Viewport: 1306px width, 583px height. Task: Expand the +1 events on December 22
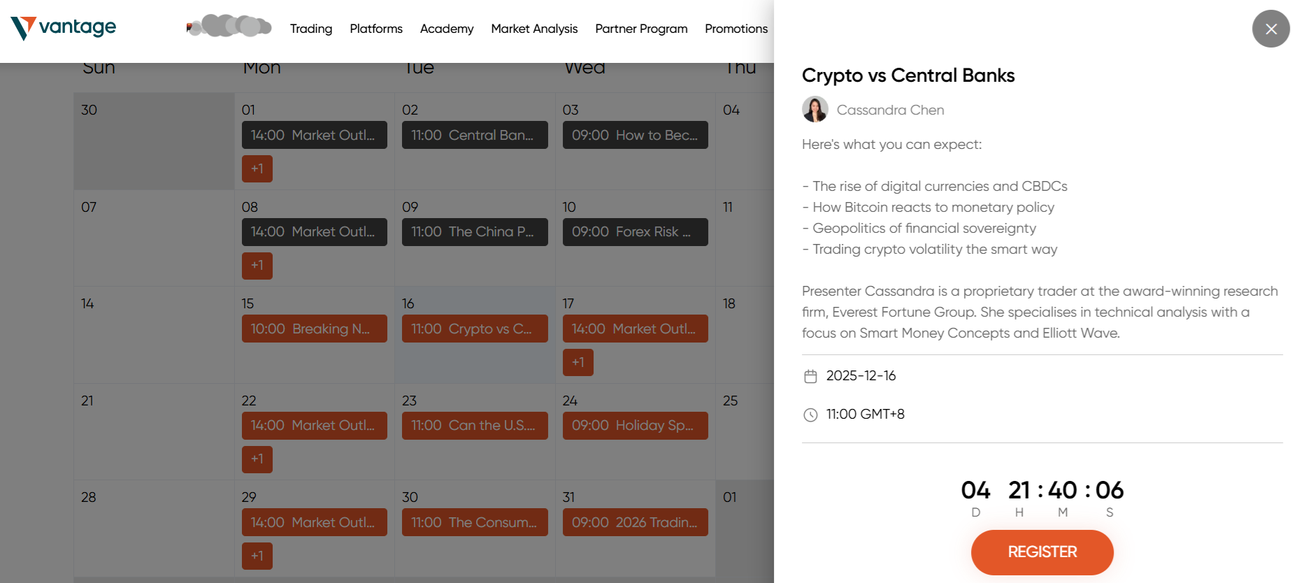(257, 459)
